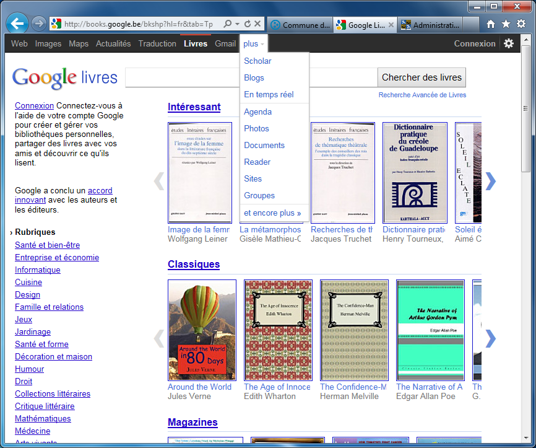Show next books in Classiques carousel

tap(490, 338)
